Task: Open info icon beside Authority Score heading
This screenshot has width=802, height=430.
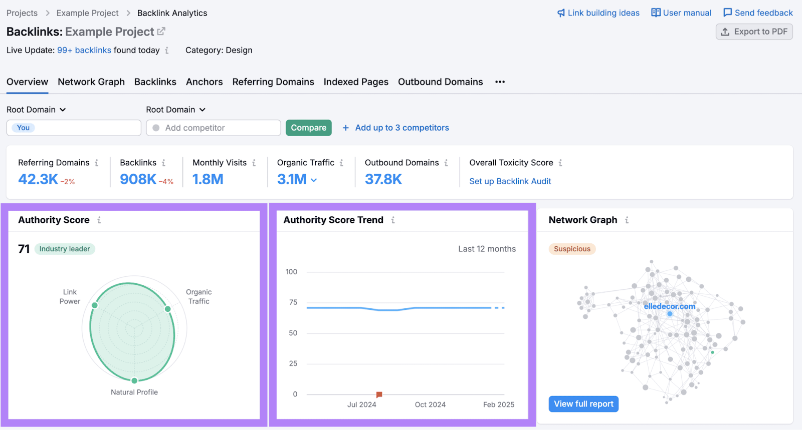Action: click(x=99, y=220)
